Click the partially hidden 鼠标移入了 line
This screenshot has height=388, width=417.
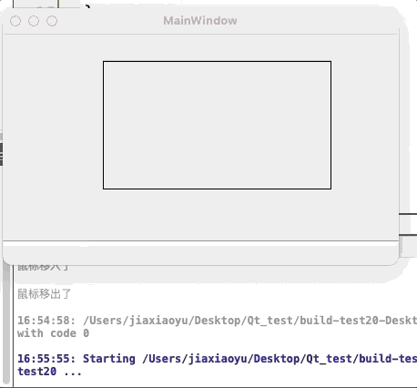click(44, 268)
